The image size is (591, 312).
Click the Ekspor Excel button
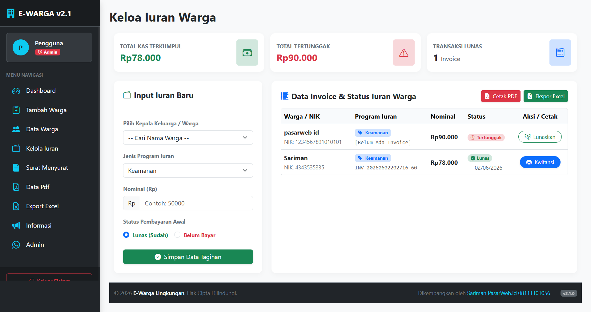point(546,96)
